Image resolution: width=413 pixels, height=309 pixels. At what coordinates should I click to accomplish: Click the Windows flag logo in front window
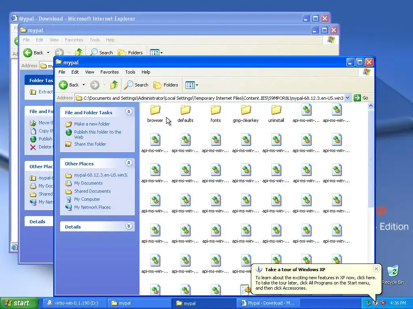[366, 72]
